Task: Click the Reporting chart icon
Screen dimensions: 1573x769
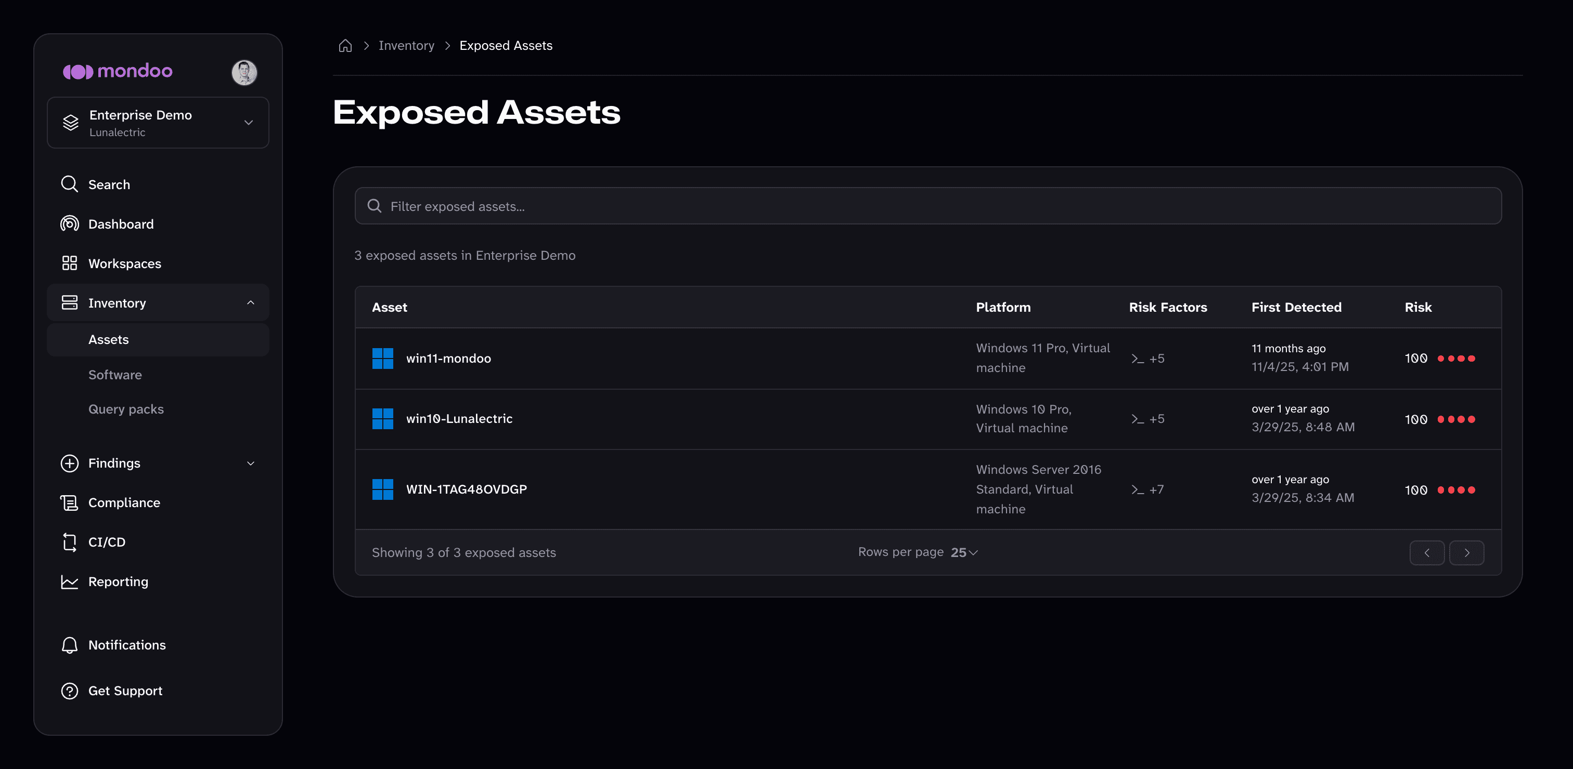Action: tap(70, 582)
